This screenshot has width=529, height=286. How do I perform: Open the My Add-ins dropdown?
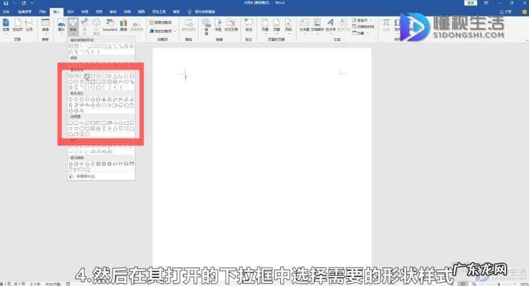163,31
